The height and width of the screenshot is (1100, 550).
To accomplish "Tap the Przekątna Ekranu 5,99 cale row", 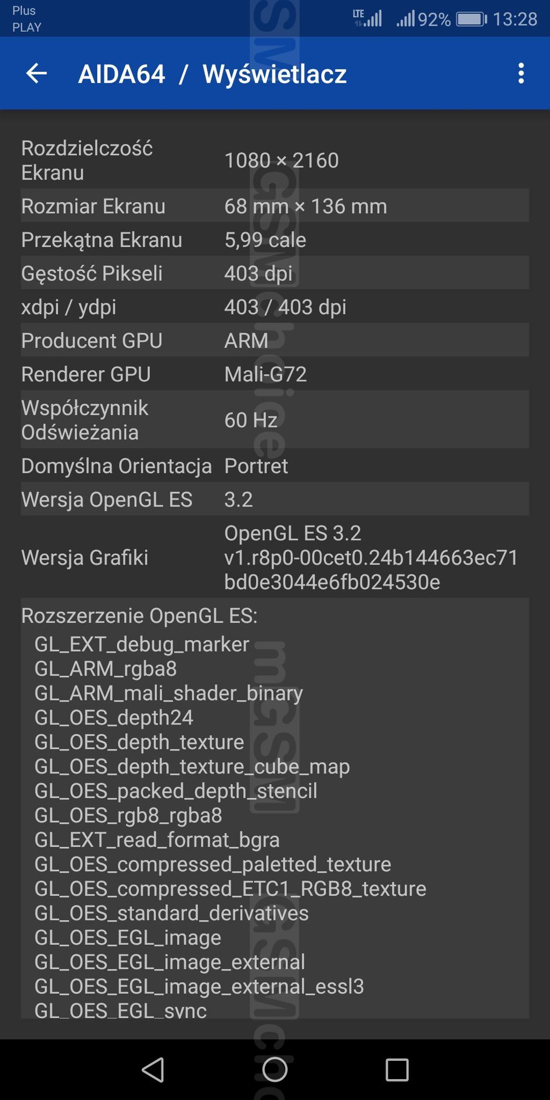I will 275,240.
